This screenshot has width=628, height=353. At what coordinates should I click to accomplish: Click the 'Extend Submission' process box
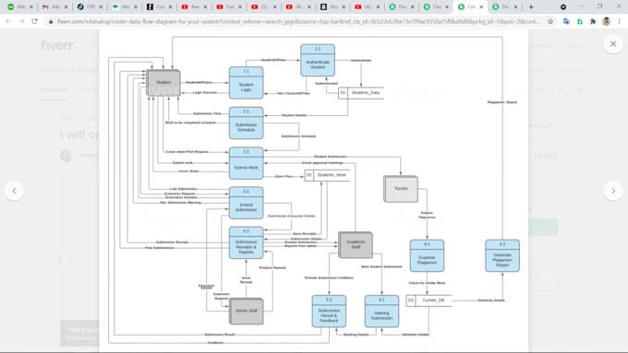coord(246,203)
